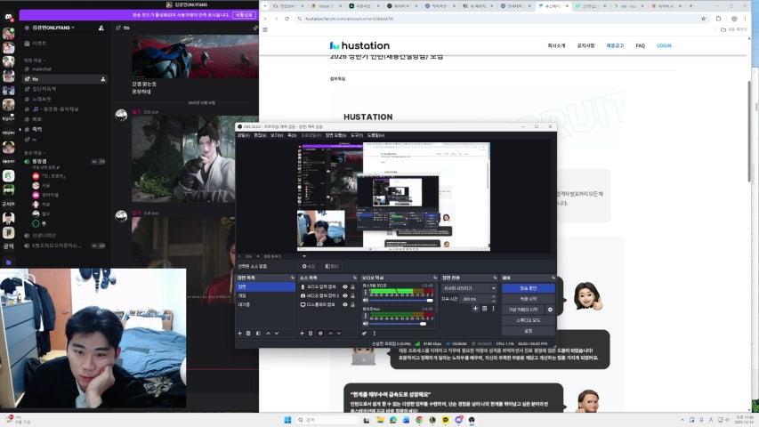
Task: Lock the display capture source
Action: [x=352, y=304]
